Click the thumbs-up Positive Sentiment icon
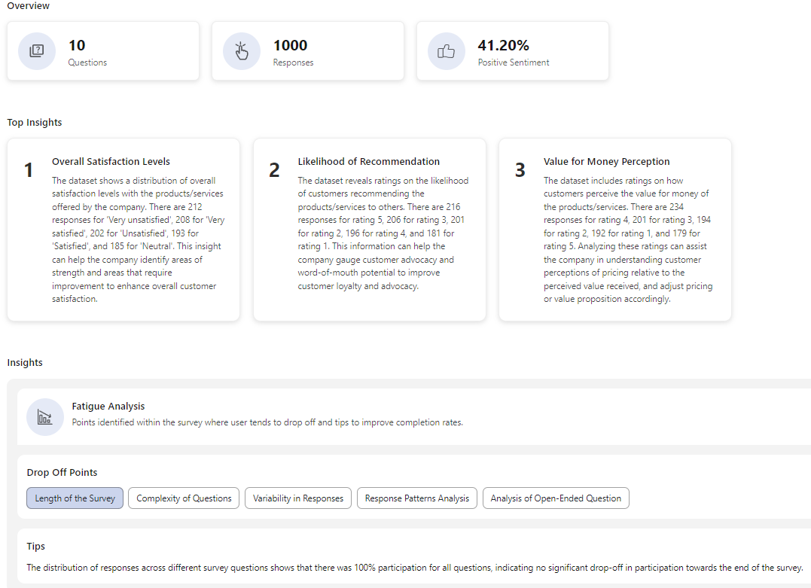Screen dimensions: 811x588 446,50
